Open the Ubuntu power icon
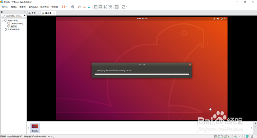The width and height of the screenshot is (257, 138). [222, 19]
